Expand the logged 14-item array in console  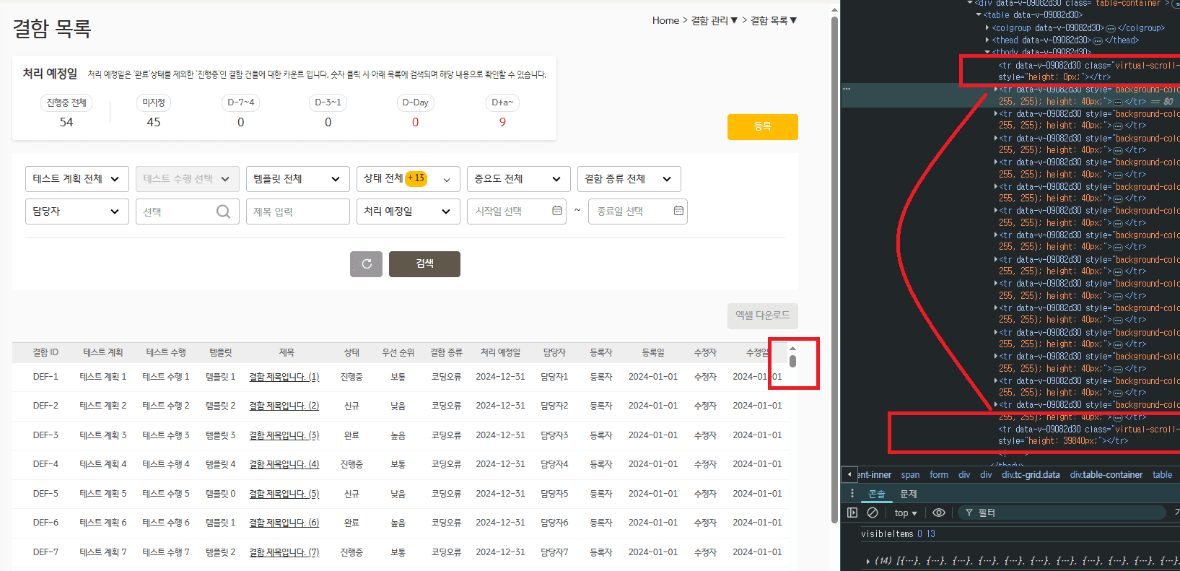(868, 561)
